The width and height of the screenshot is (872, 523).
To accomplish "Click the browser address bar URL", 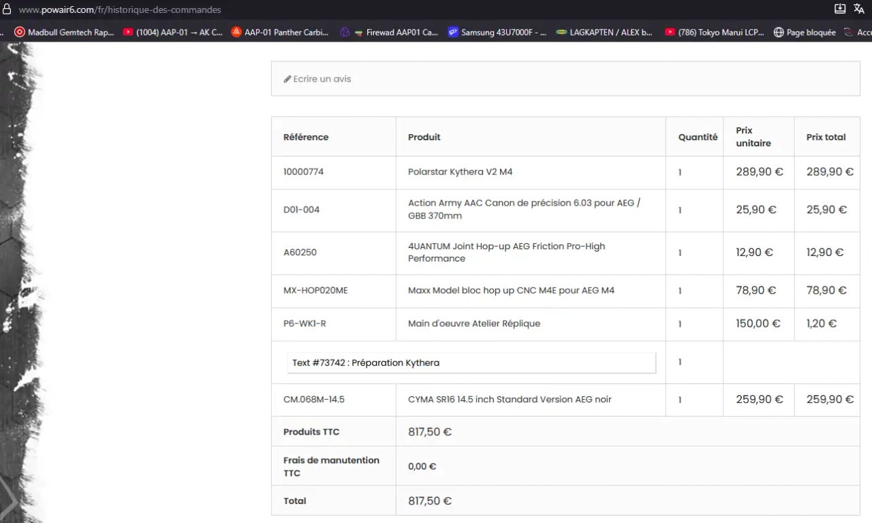I will click(120, 10).
